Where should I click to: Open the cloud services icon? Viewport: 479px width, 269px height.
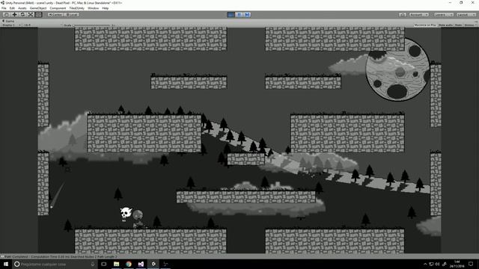point(403,15)
